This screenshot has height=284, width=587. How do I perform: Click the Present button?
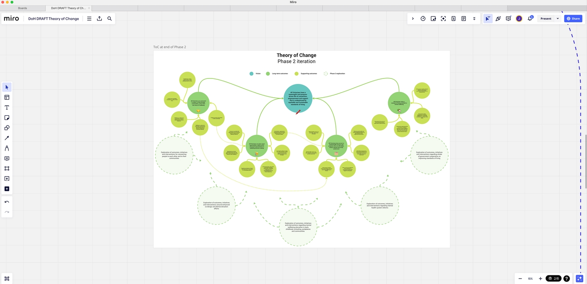pos(545,18)
